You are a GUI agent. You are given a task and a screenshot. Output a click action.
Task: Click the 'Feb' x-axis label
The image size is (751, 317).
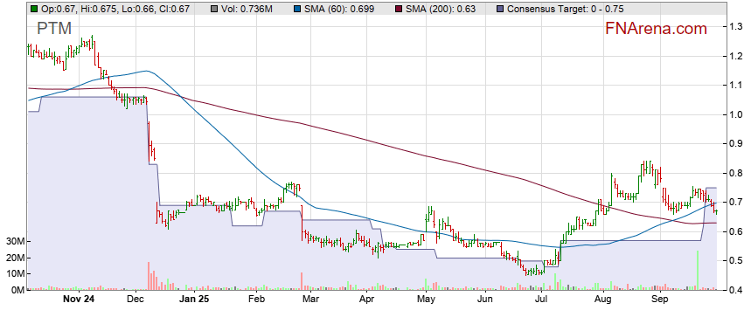point(257,300)
